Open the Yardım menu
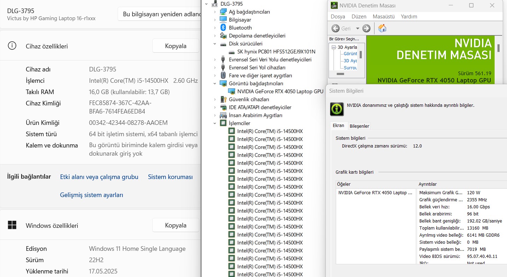 coord(409,17)
